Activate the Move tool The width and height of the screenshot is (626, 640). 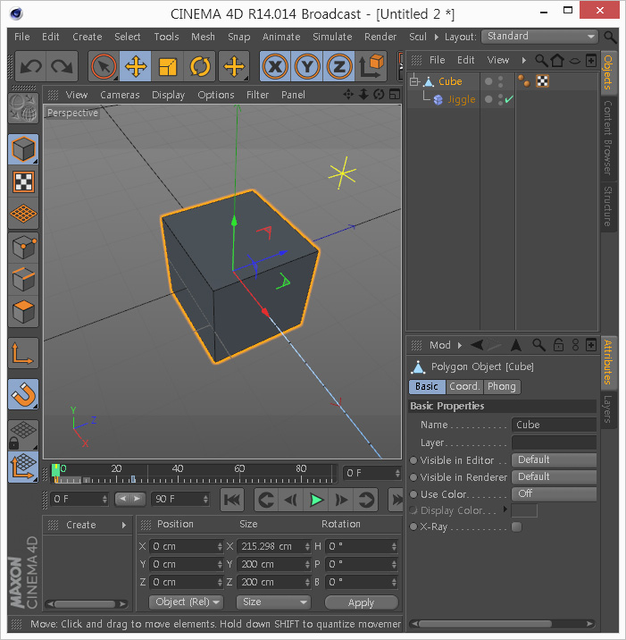136,66
